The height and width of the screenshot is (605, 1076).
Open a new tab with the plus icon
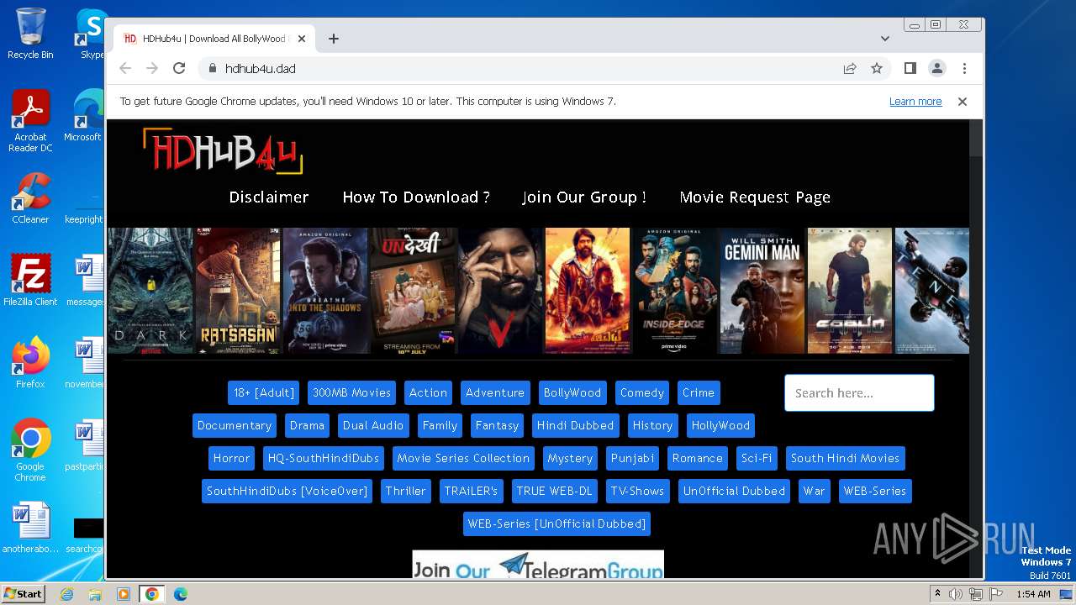point(334,39)
